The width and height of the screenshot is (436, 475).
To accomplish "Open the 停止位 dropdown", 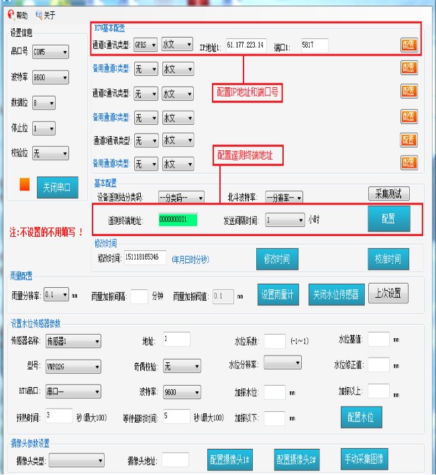I will (44, 128).
